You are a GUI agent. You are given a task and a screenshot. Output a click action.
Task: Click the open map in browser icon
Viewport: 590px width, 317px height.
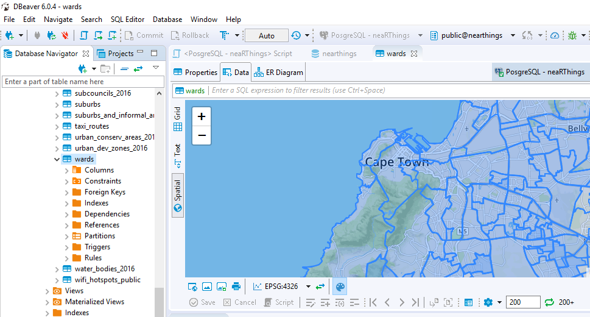(x=192, y=287)
